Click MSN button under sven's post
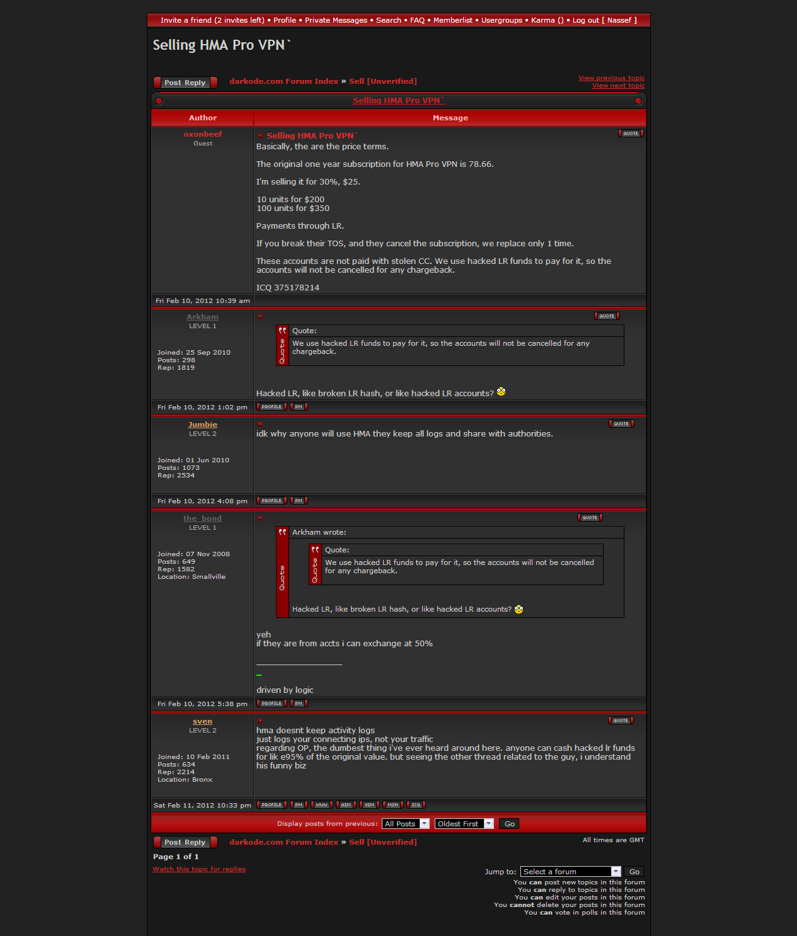This screenshot has height=936, width=797. [x=393, y=805]
